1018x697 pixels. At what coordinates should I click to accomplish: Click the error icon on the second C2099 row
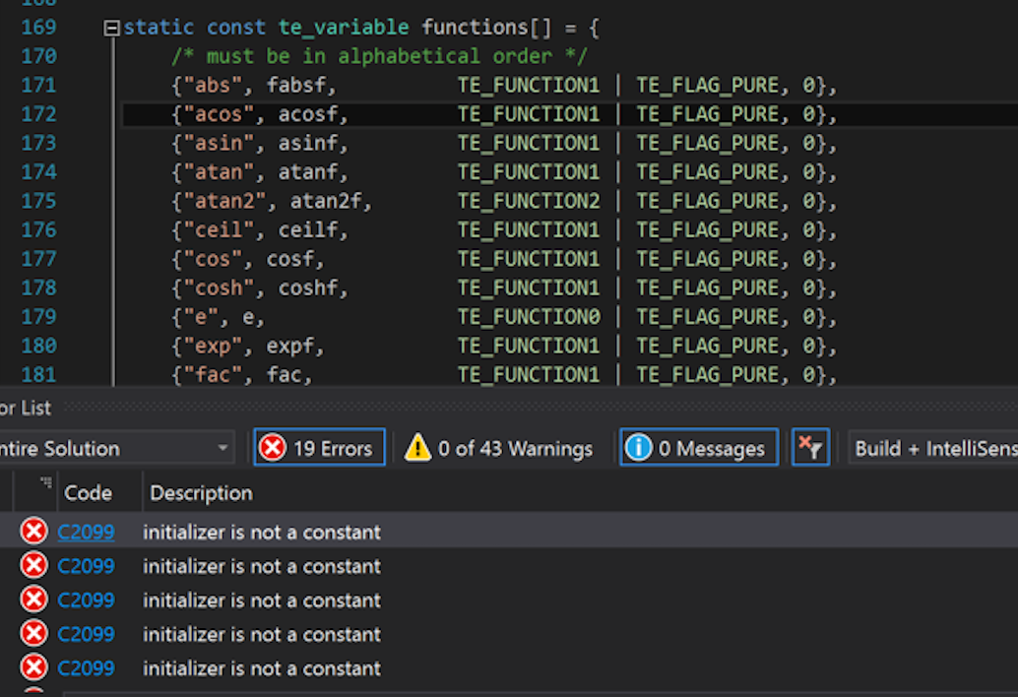tap(32, 566)
